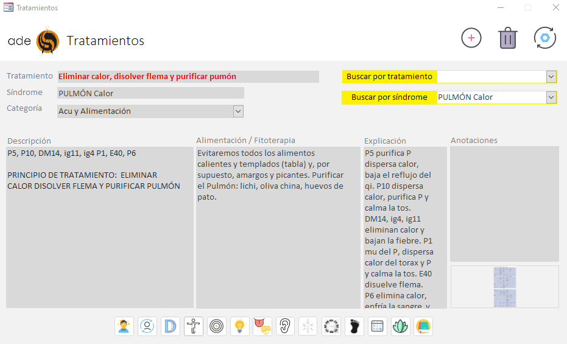Image resolution: width=567 pixels, height=344 pixels.
Task: Open the calendar icon in bottom toolbar
Action: (378, 326)
